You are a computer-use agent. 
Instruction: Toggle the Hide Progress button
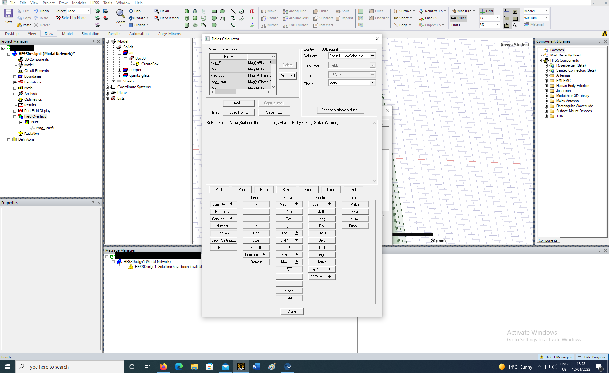tap(592, 357)
